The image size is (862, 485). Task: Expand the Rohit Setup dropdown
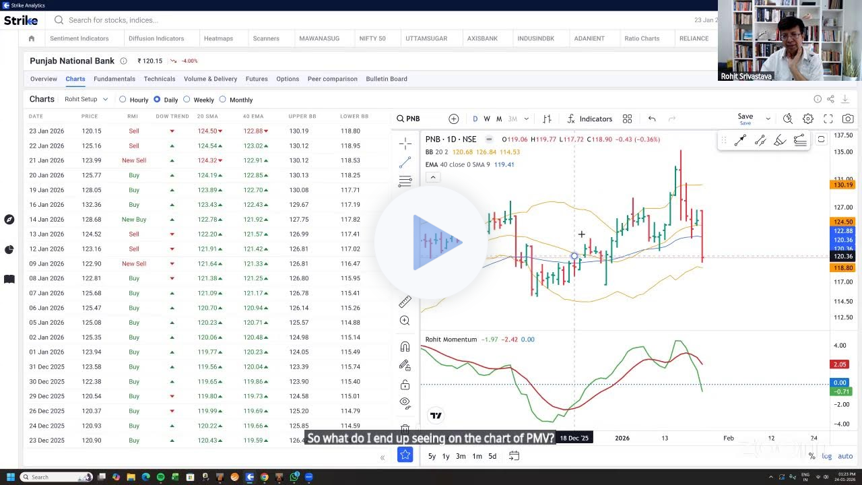click(x=86, y=99)
